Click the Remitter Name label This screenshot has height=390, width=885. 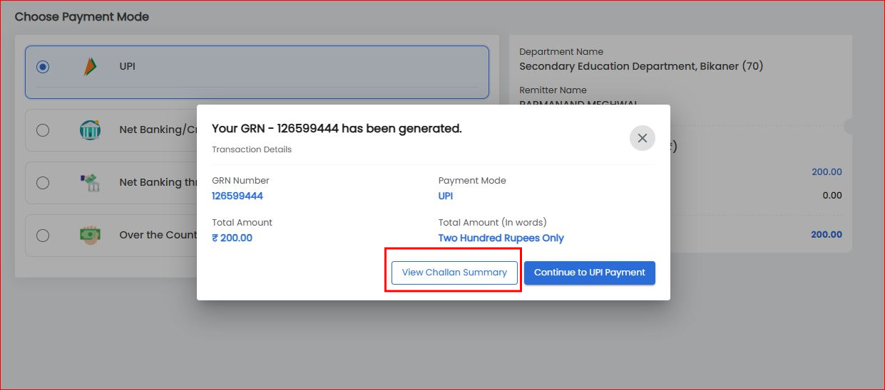[553, 90]
